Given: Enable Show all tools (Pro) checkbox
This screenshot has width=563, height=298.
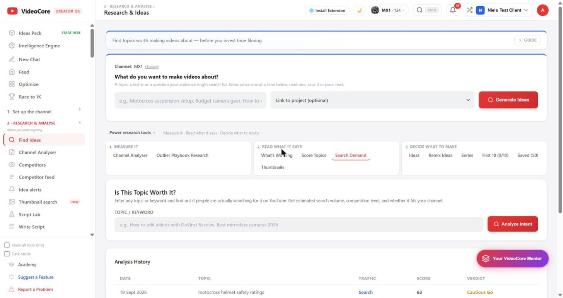Looking at the screenshot, I should (x=7, y=245).
